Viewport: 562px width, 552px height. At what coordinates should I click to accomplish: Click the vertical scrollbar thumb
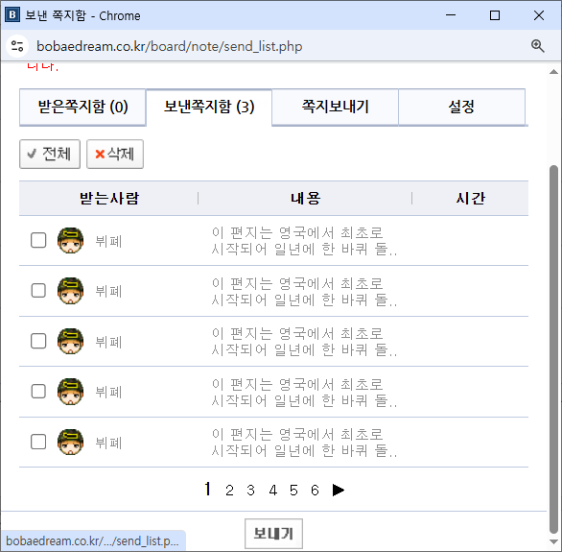553,349
